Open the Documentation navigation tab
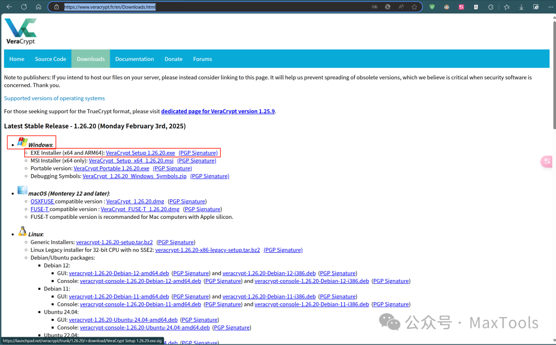Viewport: 556px width, 345px height. tap(134, 59)
